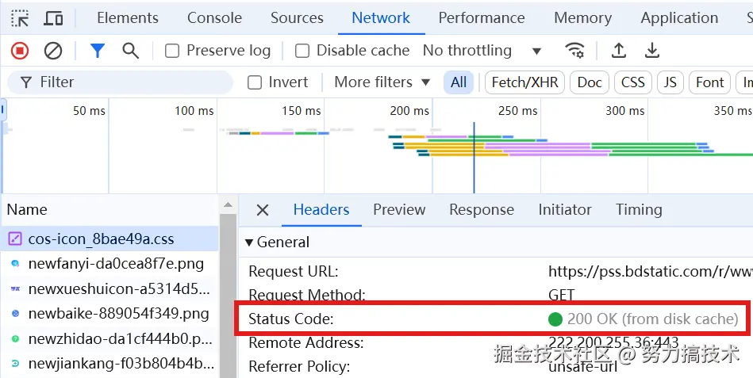Click inside the Filter text field
Screen dimensions: 753x378
click(127, 82)
